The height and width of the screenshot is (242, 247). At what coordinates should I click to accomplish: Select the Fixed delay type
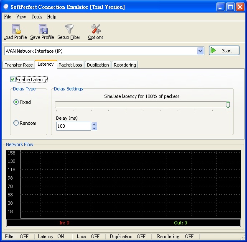tap(16, 102)
